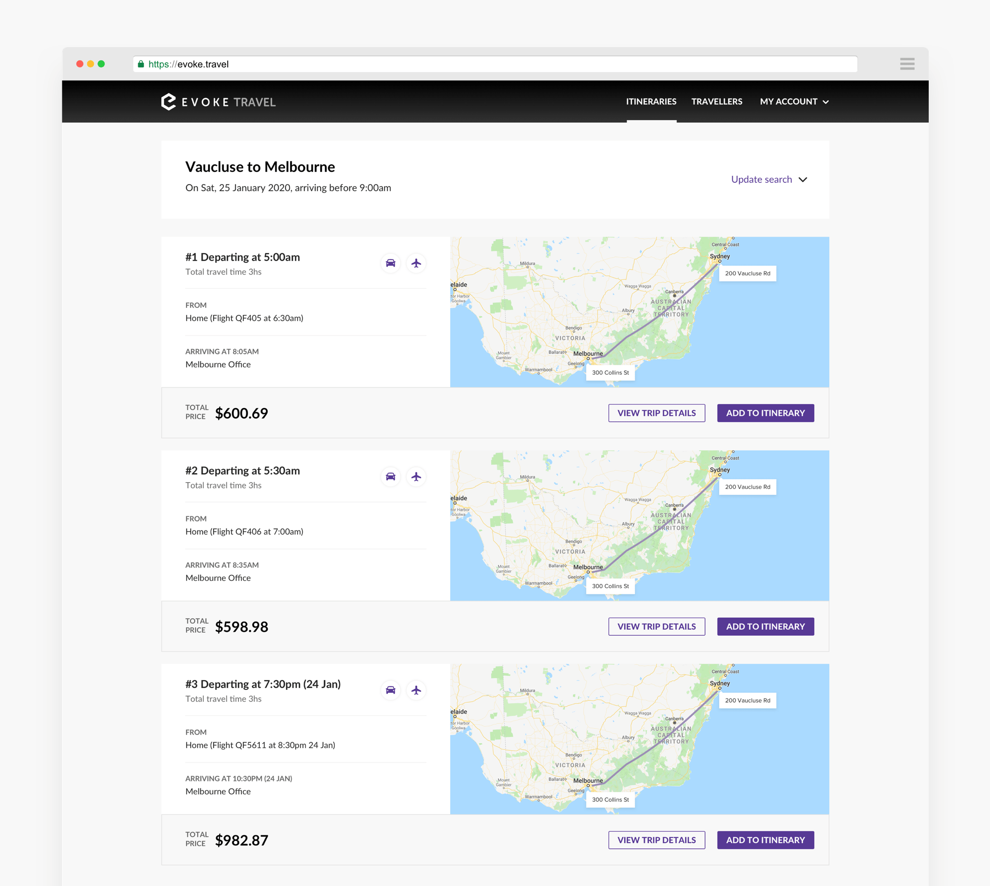Viewport: 990px width, 886px height.
Task: Click the green lock icon in address bar
Action: coord(141,64)
